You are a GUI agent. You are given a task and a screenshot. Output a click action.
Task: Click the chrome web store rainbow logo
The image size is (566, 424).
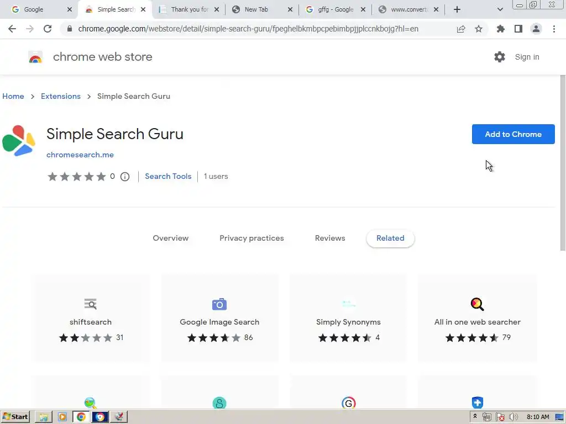[35, 57]
